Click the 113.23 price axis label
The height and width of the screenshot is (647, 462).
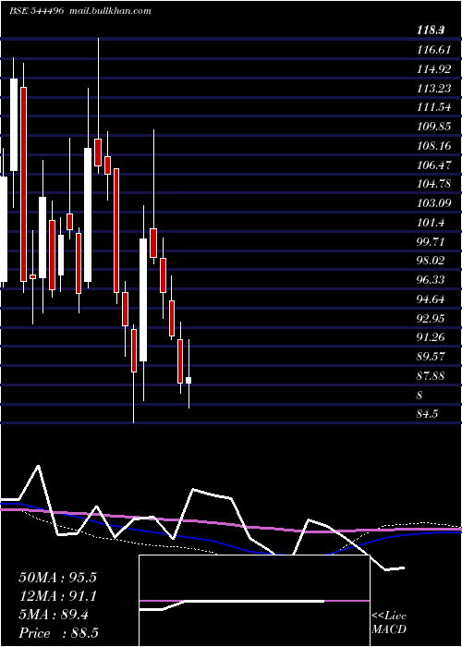(x=433, y=89)
